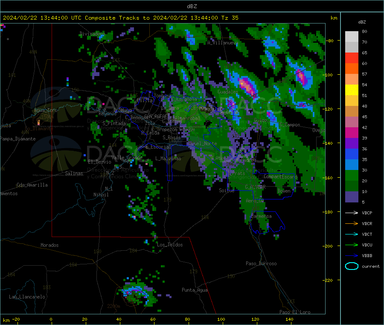This screenshot has width=384, height=325.
Task: Click the -160 tick on the vertical axis
Action: (329, 178)
